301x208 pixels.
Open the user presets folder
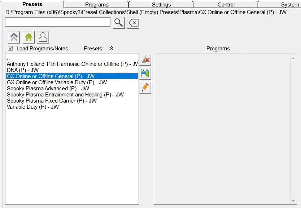[x=43, y=37]
